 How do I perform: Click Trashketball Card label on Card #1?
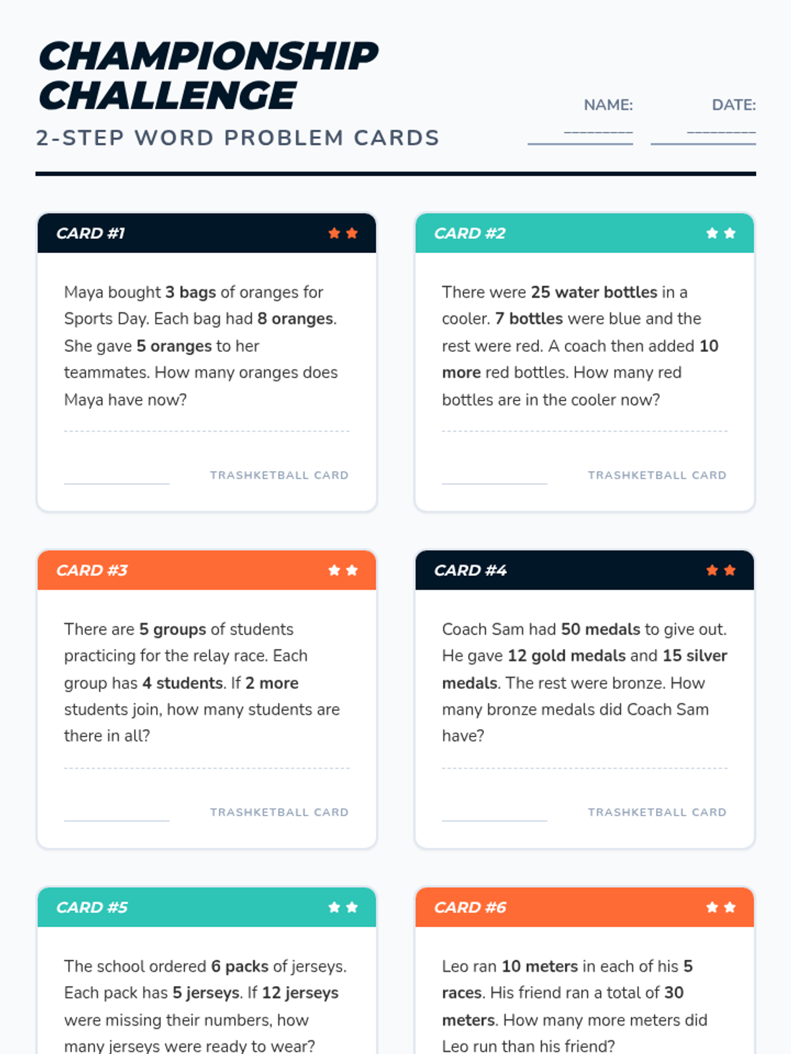(x=279, y=476)
